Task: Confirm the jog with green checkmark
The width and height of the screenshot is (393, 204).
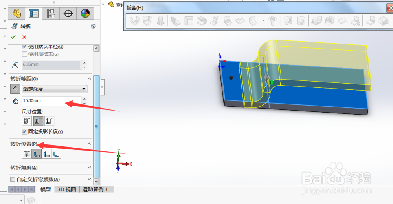Action: pyautogui.click(x=13, y=37)
